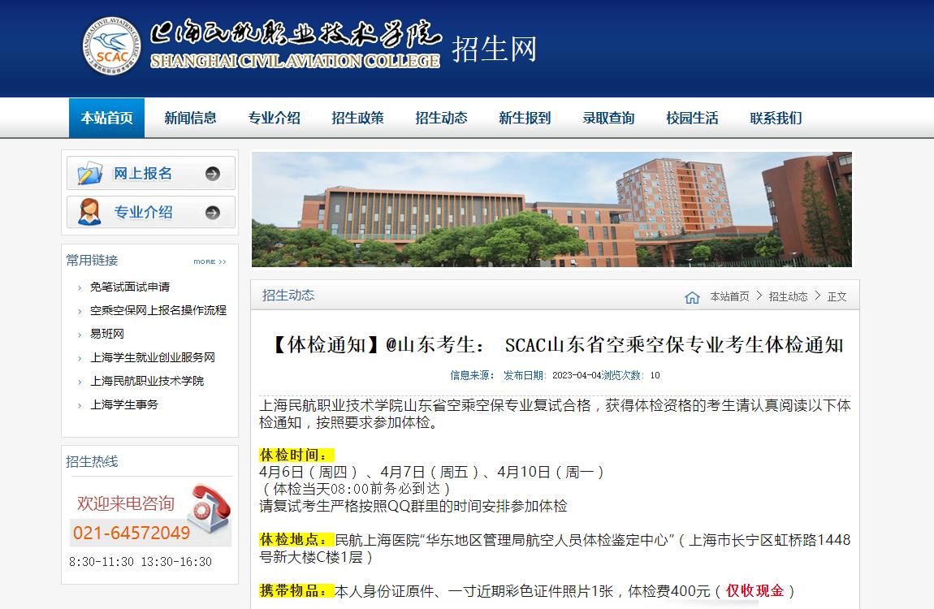Click 招生动态 in the breadcrumb trail
934x609 pixels.
click(788, 296)
